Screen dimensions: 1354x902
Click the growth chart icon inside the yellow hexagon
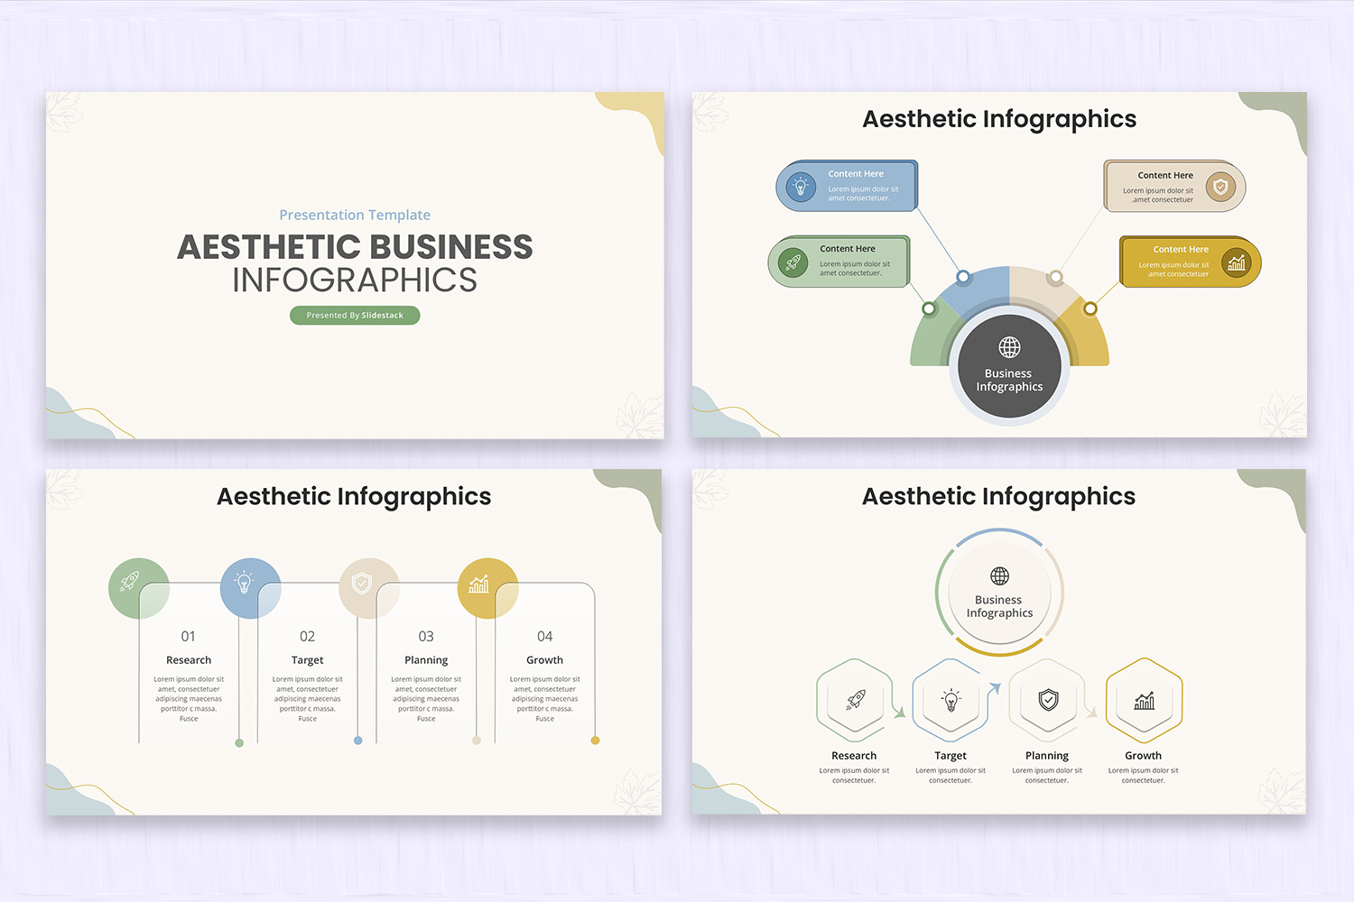[1145, 700]
